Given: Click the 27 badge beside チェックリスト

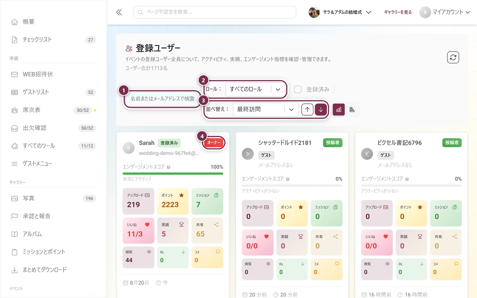Looking at the screenshot, I should [90, 40].
